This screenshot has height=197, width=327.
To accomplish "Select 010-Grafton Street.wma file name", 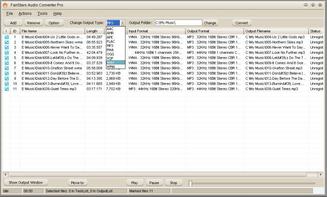I will (x=52, y=68).
